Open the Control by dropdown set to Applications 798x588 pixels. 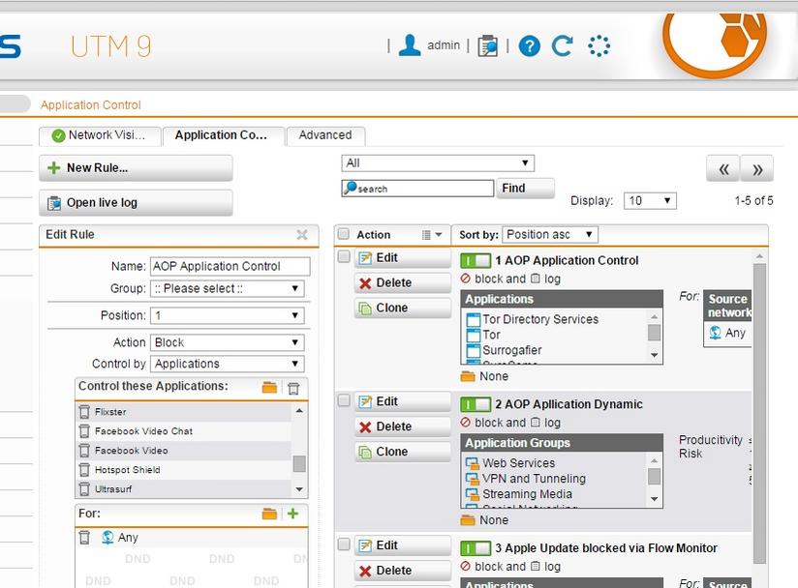pyautogui.click(x=227, y=364)
